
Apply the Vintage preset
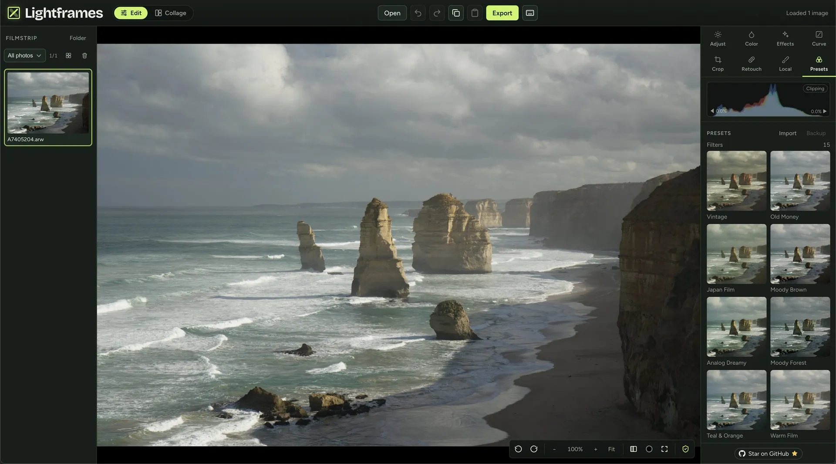coord(736,181)
